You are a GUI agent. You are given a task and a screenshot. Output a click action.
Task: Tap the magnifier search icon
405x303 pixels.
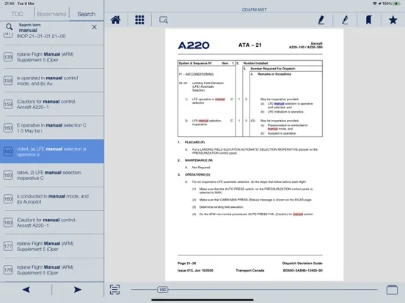click(x=9, y=26)
